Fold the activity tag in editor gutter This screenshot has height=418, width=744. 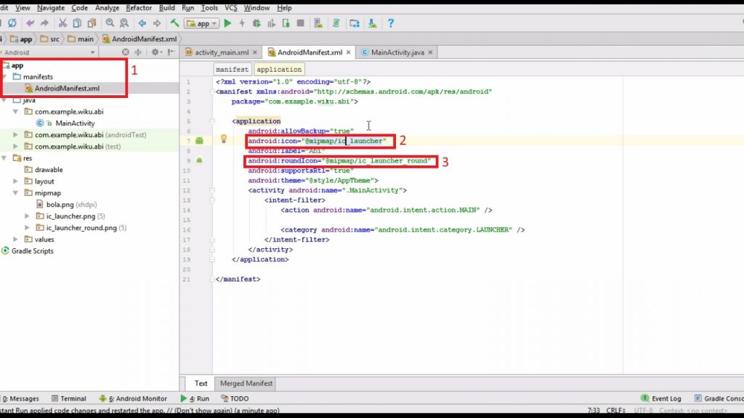click(x=211, y=190)
